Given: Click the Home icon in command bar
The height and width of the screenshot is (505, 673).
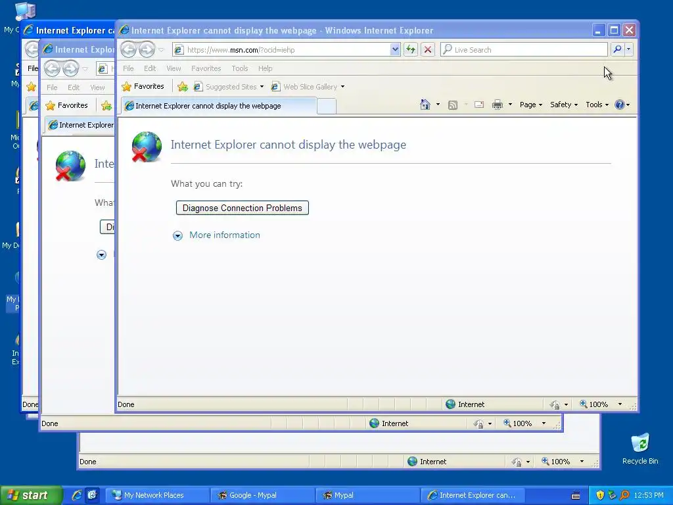Looking at the screenshot, I should [x=425, y=105].
